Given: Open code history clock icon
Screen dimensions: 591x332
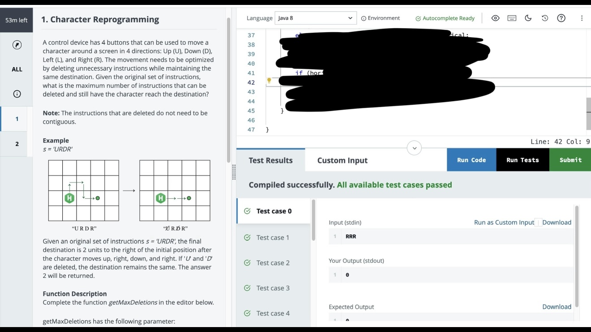Looking at the screenshot, I should tap(545, 18).
